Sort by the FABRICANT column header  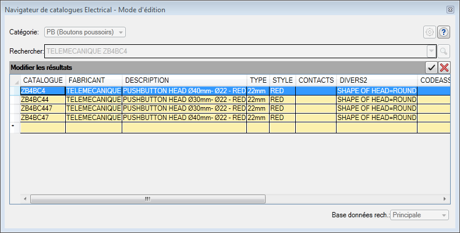click(x=94, y=80)
